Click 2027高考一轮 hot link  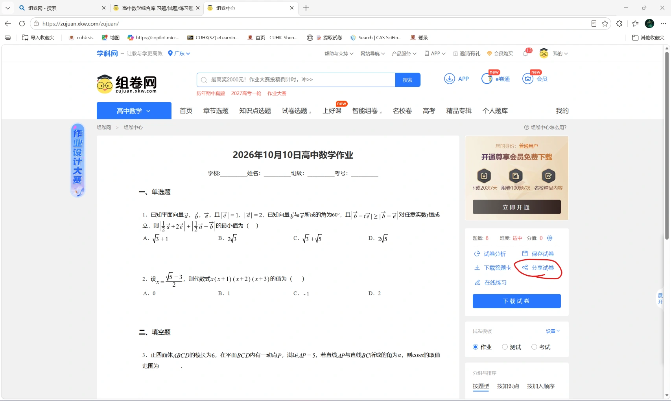tap(246, 93)
